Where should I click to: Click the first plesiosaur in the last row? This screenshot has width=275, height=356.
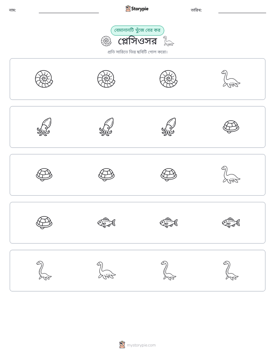pos(44,270)
